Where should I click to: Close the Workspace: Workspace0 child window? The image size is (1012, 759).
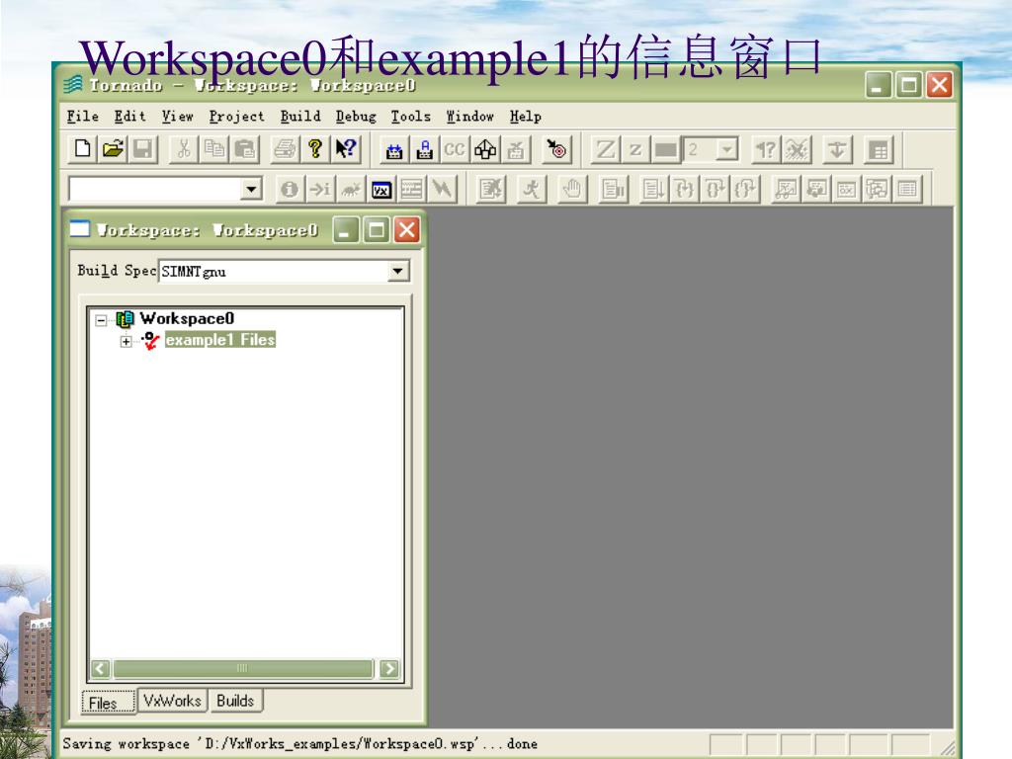click(407, 229)
